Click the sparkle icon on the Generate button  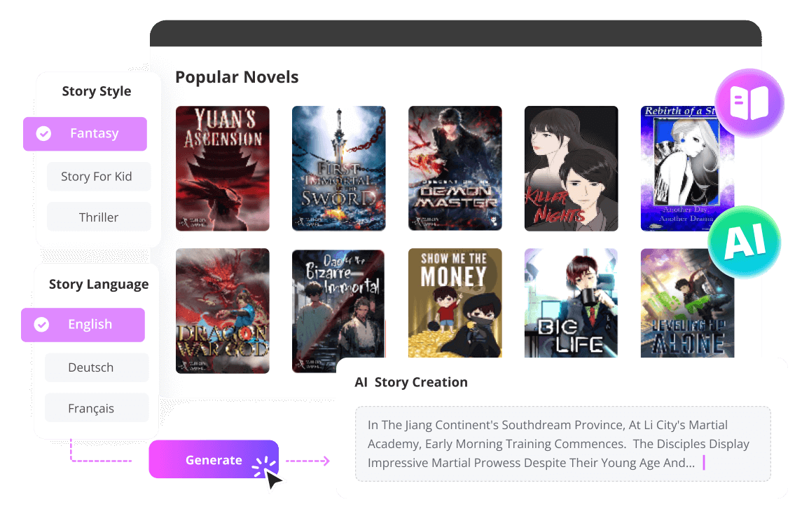[x=265, y=465]
